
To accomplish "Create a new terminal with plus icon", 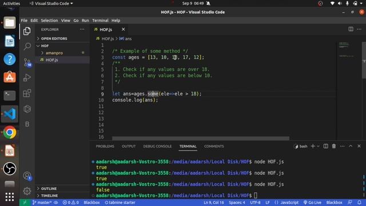I will (313, 146).
